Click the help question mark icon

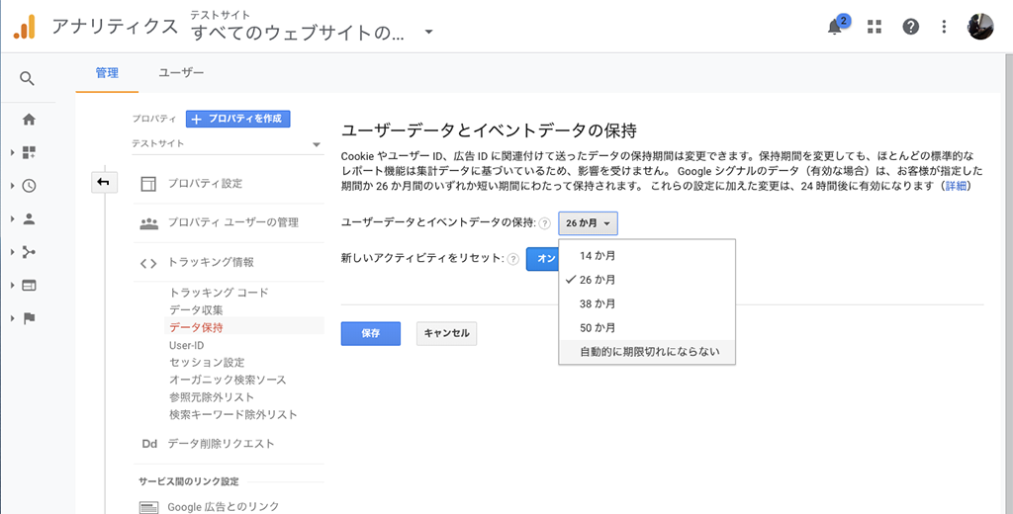[x=911, y=27]
